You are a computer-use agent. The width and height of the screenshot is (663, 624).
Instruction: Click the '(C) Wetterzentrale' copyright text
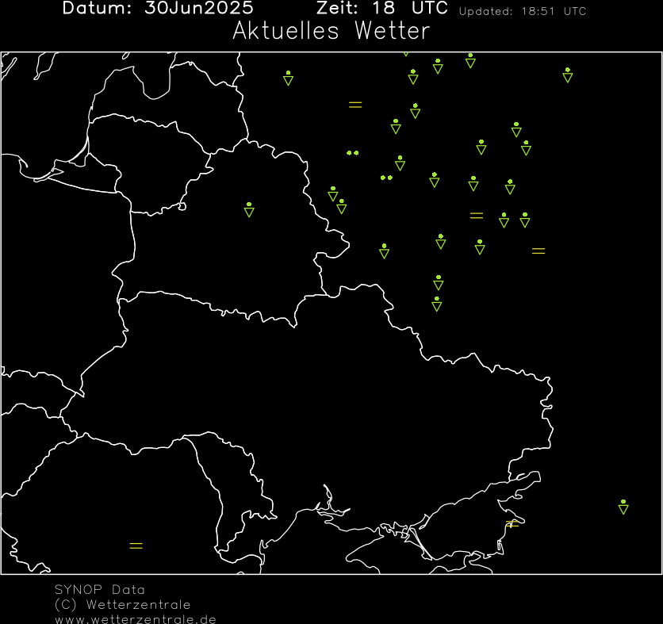tap(123, 604)
